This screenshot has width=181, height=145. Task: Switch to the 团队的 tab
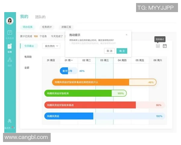point(40,17)
